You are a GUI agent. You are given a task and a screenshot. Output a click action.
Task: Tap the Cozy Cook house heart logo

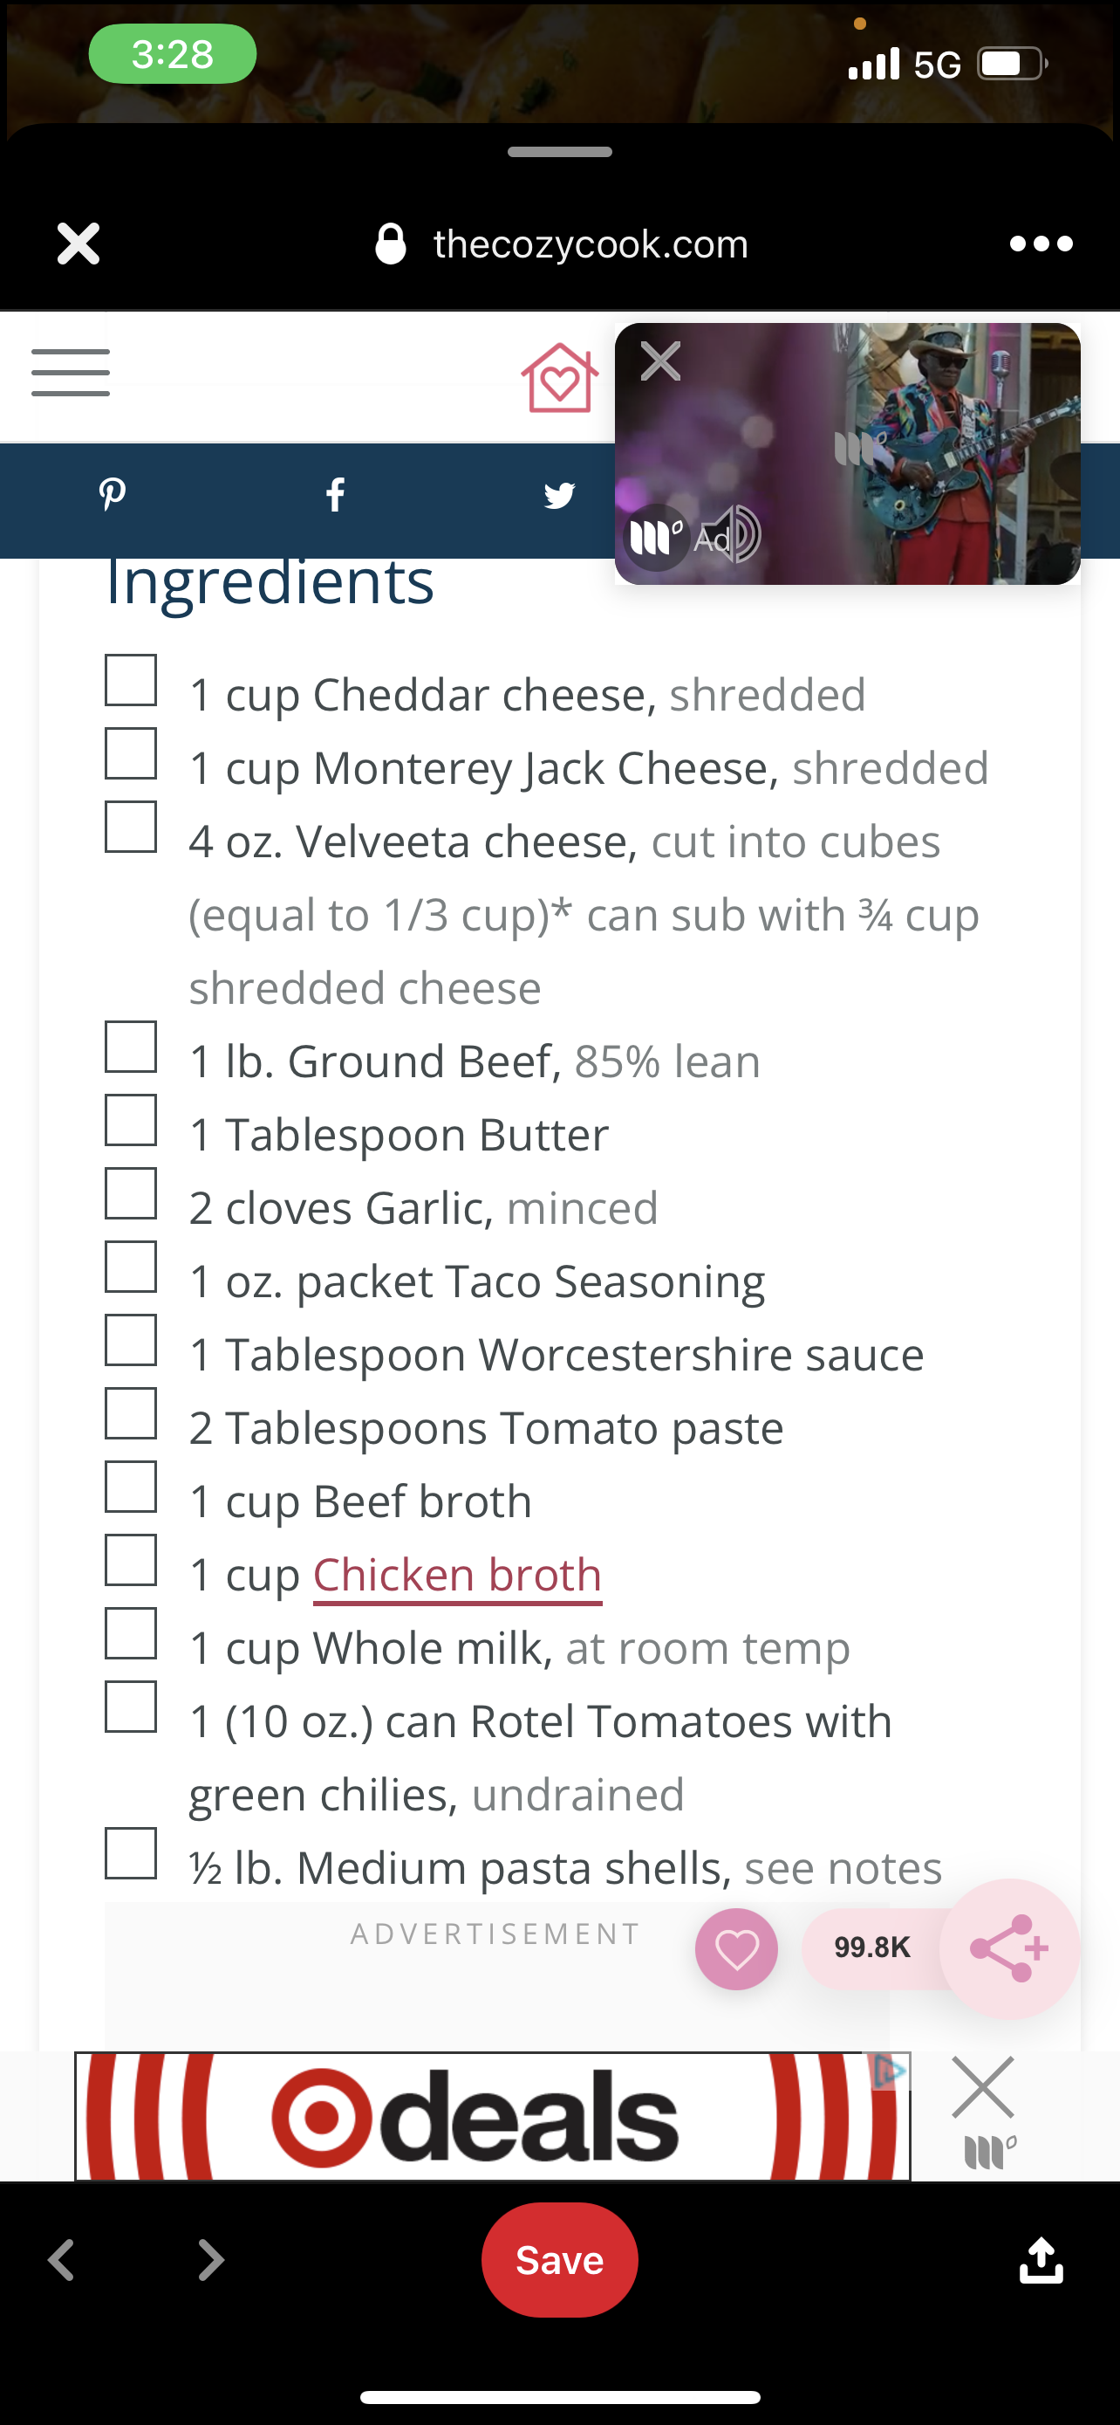[x=559, y=379]
